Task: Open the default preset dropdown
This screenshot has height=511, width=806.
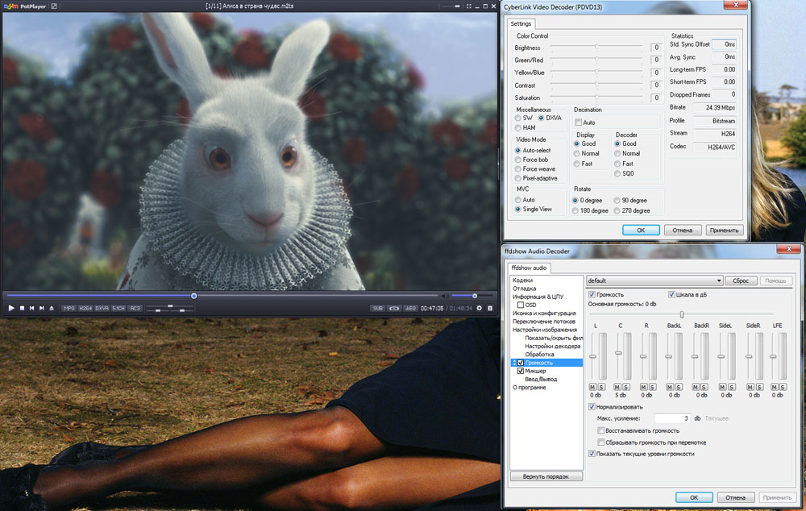Action: [654, 280]
